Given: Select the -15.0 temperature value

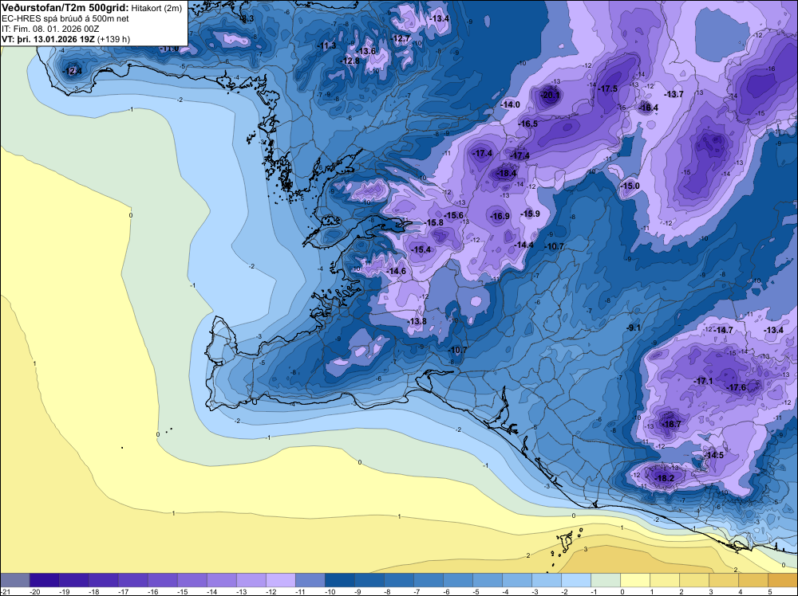Looking at the screenshot, I should pyautogui.click(x=630, y=186).
